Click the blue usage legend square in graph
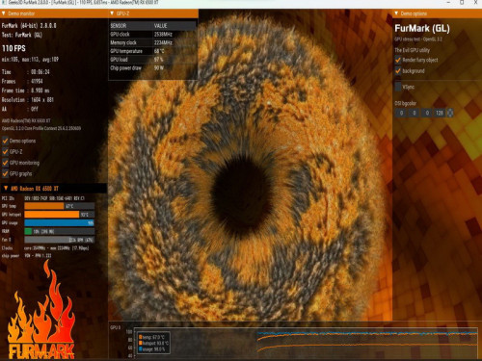 pos(141,348)
